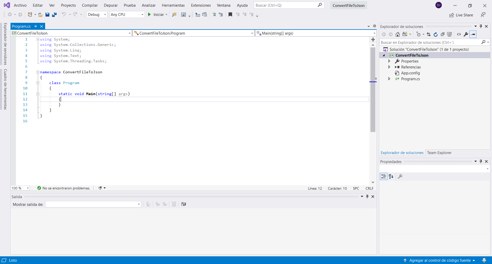Click the editor vertical scrollbar thumb
The image size is (492, 264).
[x=373, y=90]
